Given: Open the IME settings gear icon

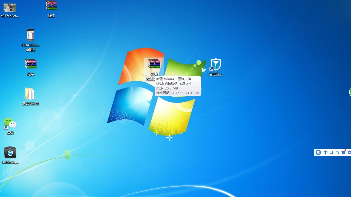Looking at the screenshot, I should pyautogui.click(x=349, y=152).
